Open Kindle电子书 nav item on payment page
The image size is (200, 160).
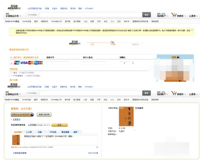coord(56,21)
